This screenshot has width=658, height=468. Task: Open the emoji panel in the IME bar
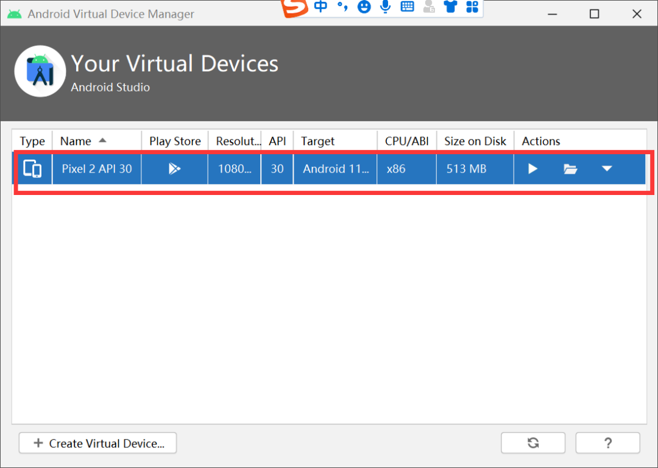(364, 7)
